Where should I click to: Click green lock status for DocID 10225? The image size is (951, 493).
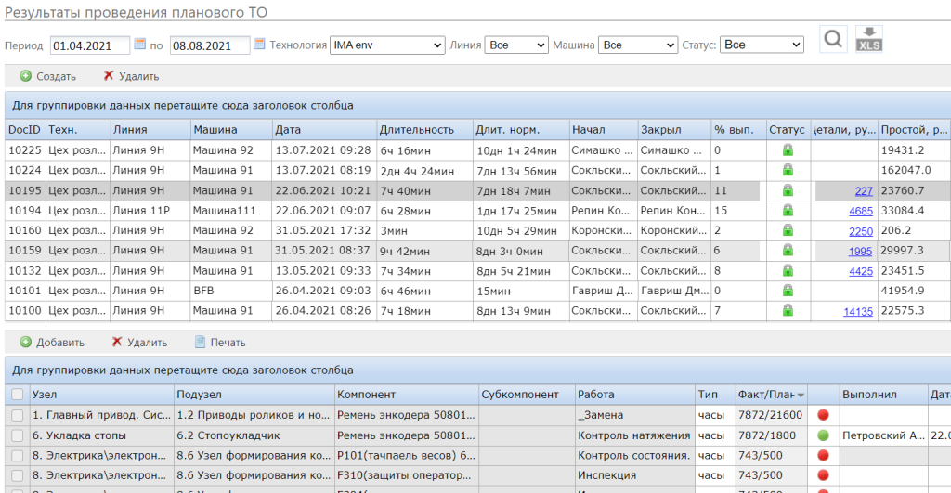(788, 149)
